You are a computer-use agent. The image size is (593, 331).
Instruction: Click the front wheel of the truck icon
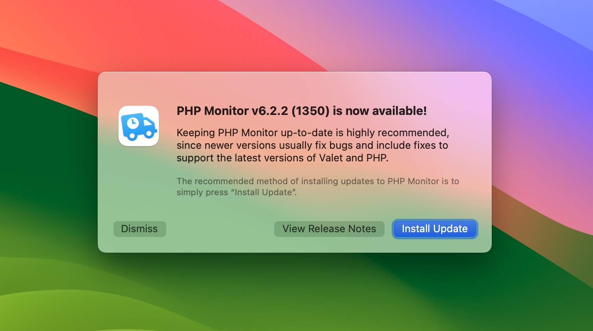point(149,134)
